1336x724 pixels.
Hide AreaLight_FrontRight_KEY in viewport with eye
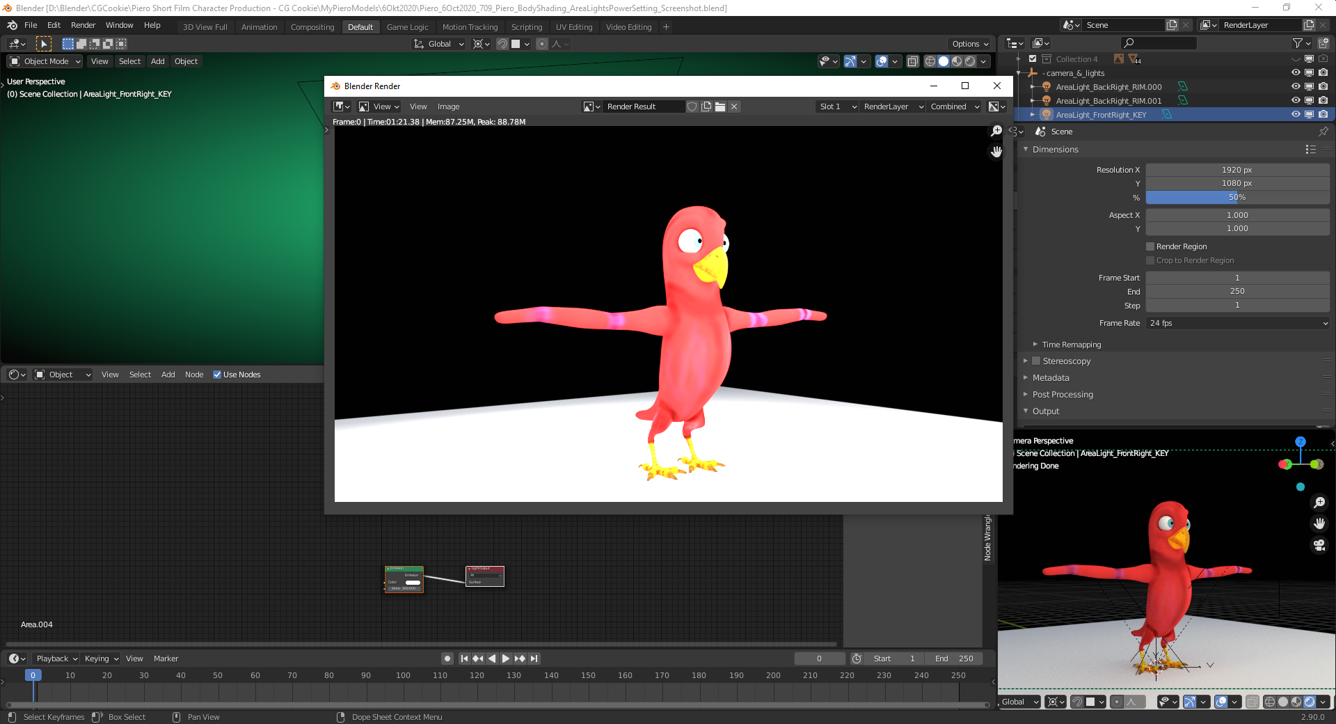[x=1296, y=115]
